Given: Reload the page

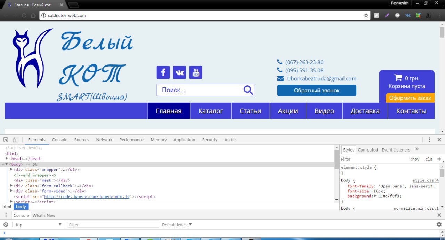Looking at the screenshot, I should point(24,15).
